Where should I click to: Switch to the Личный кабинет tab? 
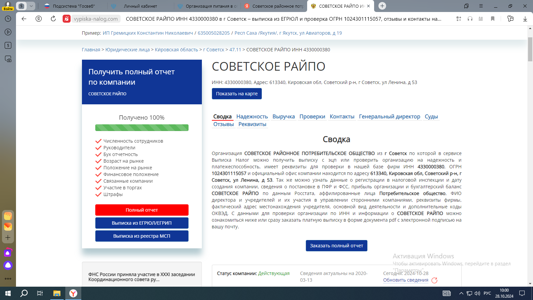click(x=140, y=6)
